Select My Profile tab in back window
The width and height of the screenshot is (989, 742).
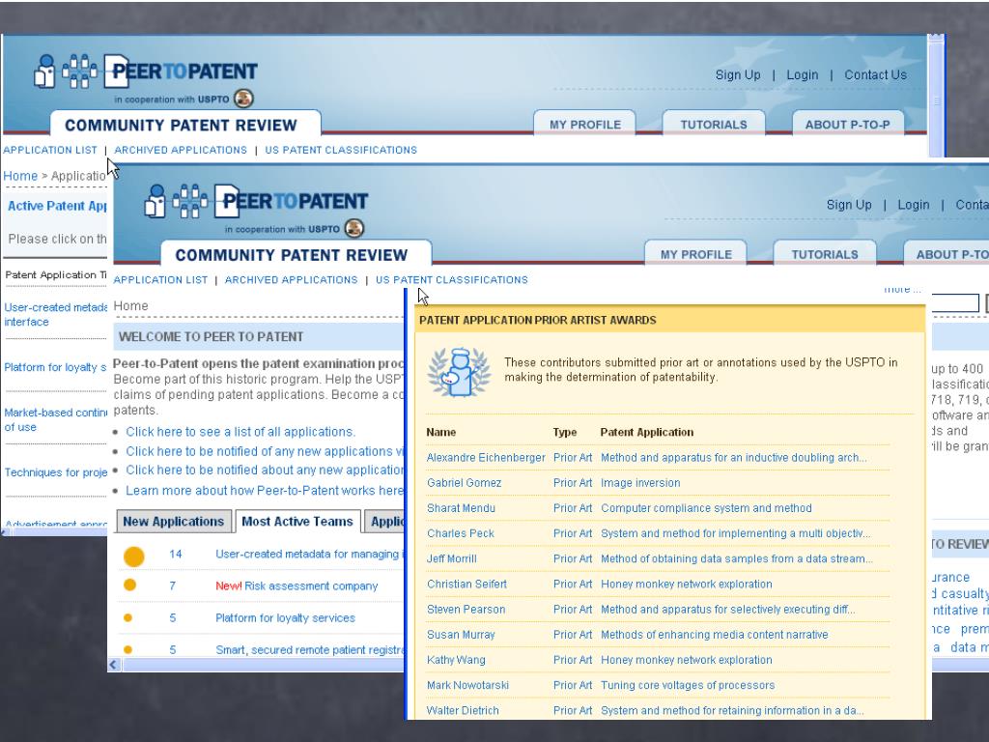584,124
